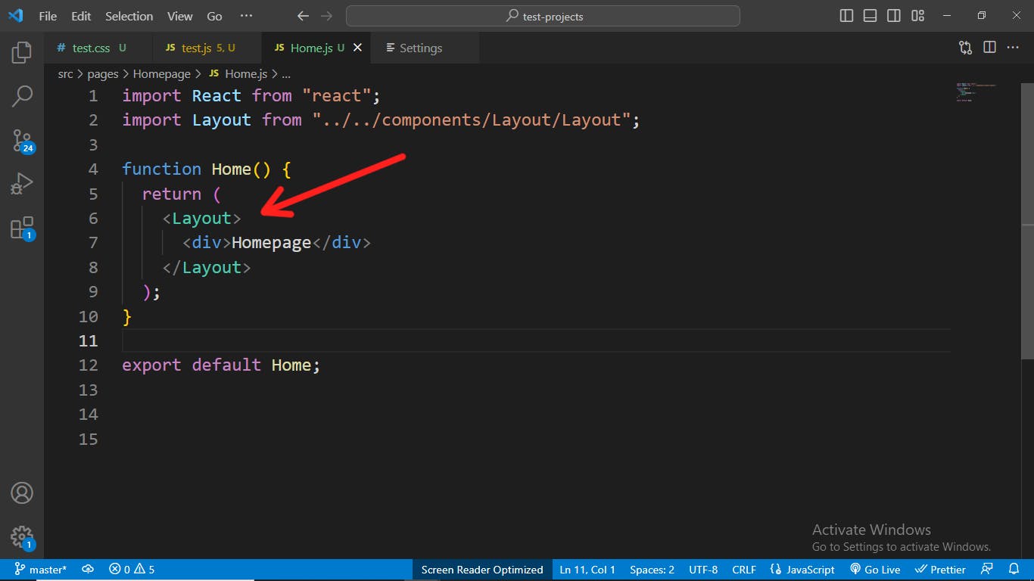
Task: Open the Go menu
Action: click(x=215, y=16)
